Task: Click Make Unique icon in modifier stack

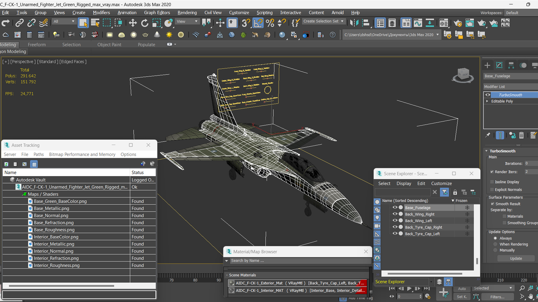Action: coord(512,135)
